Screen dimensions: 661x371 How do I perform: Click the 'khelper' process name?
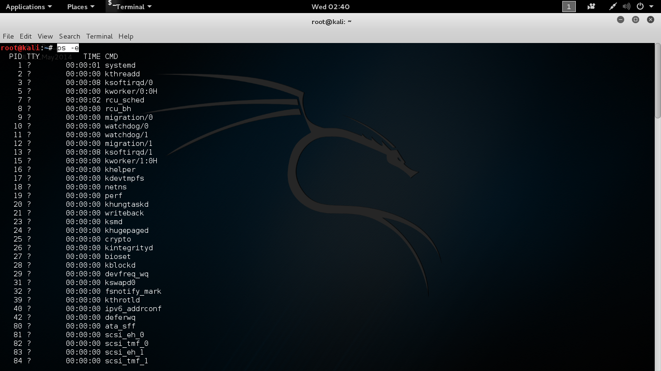tap(120, 170)
